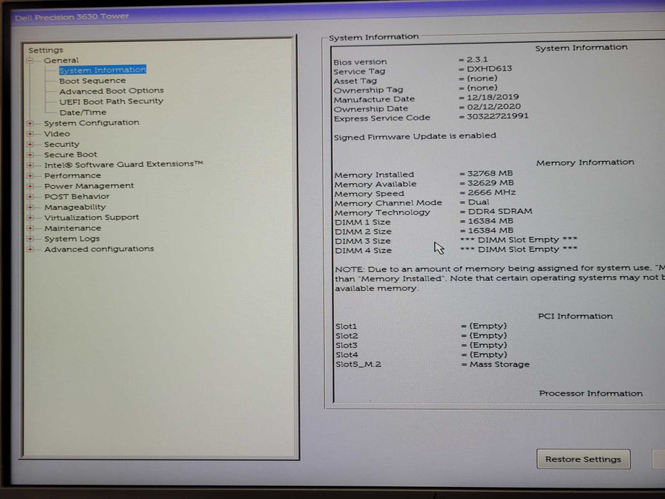Select the Manageability label
Image resolution: width=665 pixels, height=499 pixels.
[x=75, y=207]
